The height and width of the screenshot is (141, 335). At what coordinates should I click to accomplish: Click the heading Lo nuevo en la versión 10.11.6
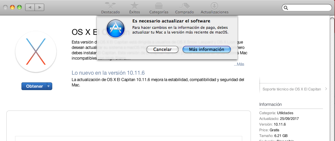coord(108,73)
